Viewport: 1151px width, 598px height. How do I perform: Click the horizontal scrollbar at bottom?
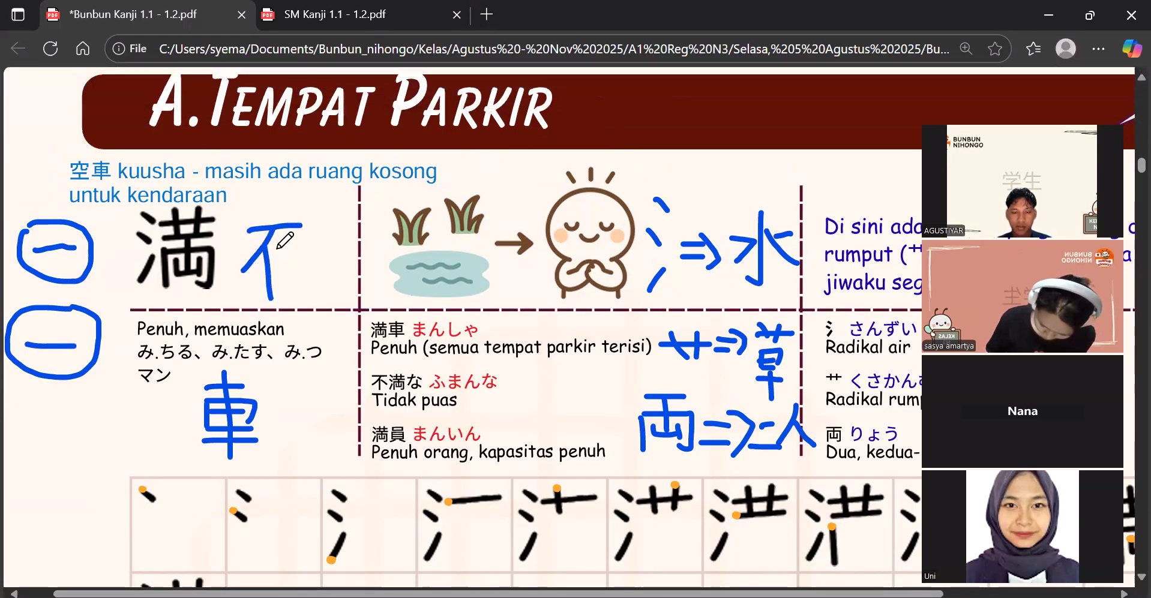pyautogui.click(x=498, y=593)
